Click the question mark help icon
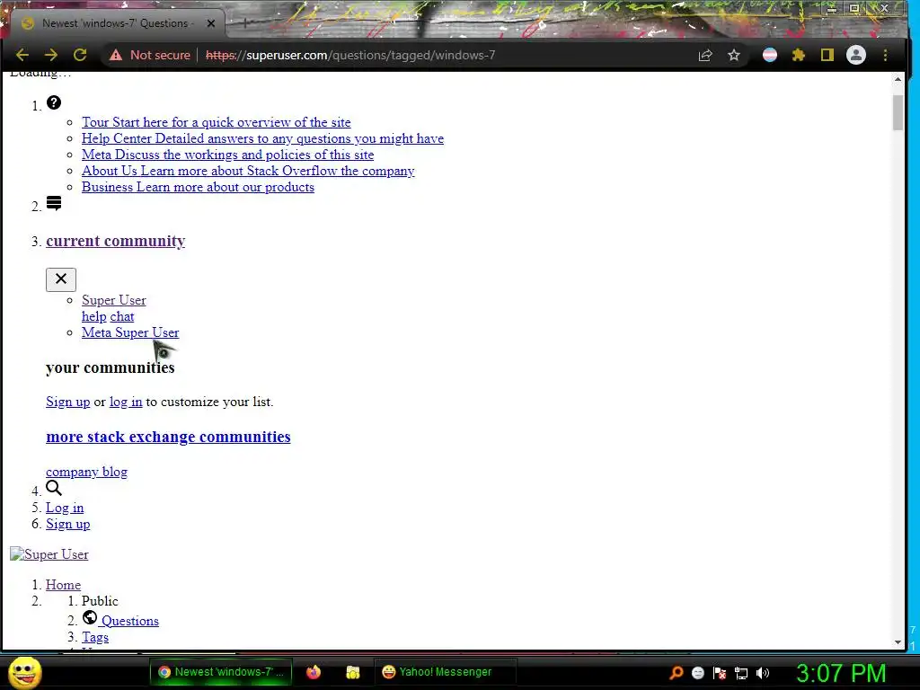 tap(54, 102)
